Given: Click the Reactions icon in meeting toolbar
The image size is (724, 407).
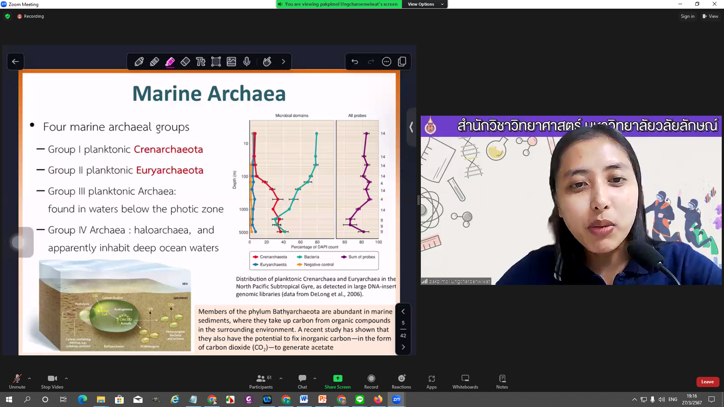Looking at the screenshot, I should 401,379.
